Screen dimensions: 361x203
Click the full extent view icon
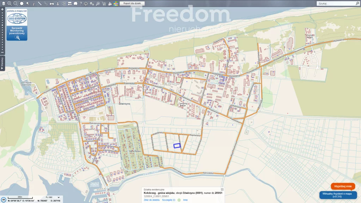[22, 3]
